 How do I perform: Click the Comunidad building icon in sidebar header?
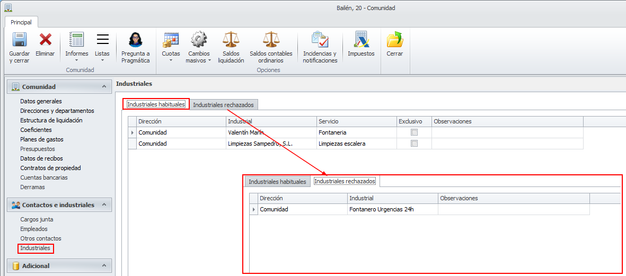click(x=15, y=86)
